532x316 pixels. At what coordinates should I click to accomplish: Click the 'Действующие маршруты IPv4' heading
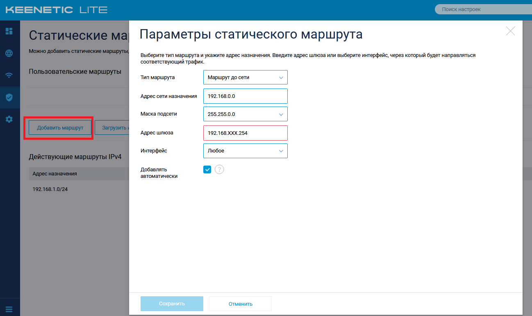tap(75, 157)
